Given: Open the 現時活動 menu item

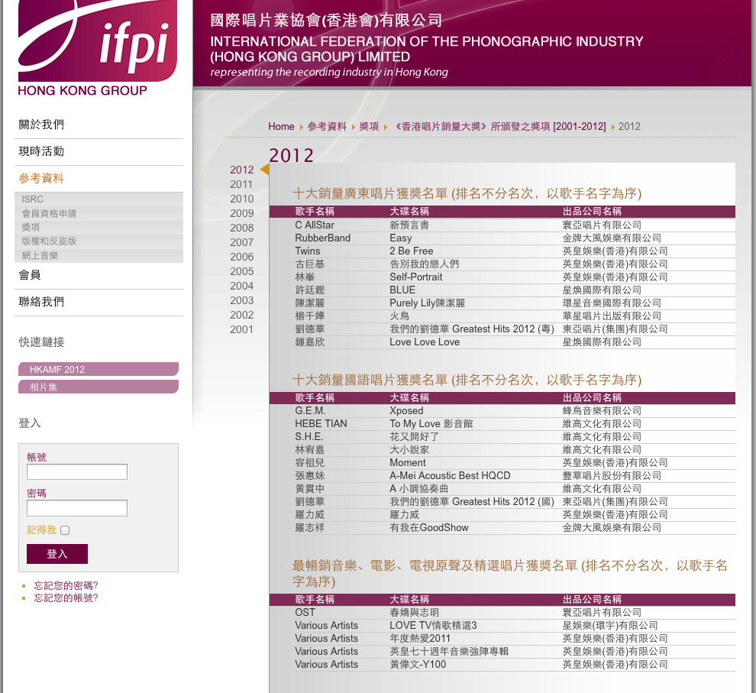Looking at the screenshot, I should click(x=41, y=151).
